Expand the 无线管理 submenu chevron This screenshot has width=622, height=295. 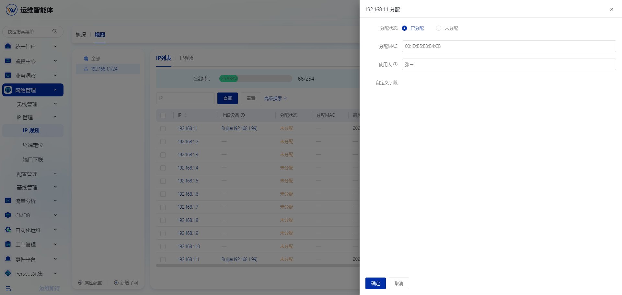coord(55,104)
